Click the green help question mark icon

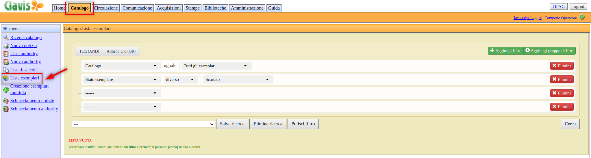[582, 17]
